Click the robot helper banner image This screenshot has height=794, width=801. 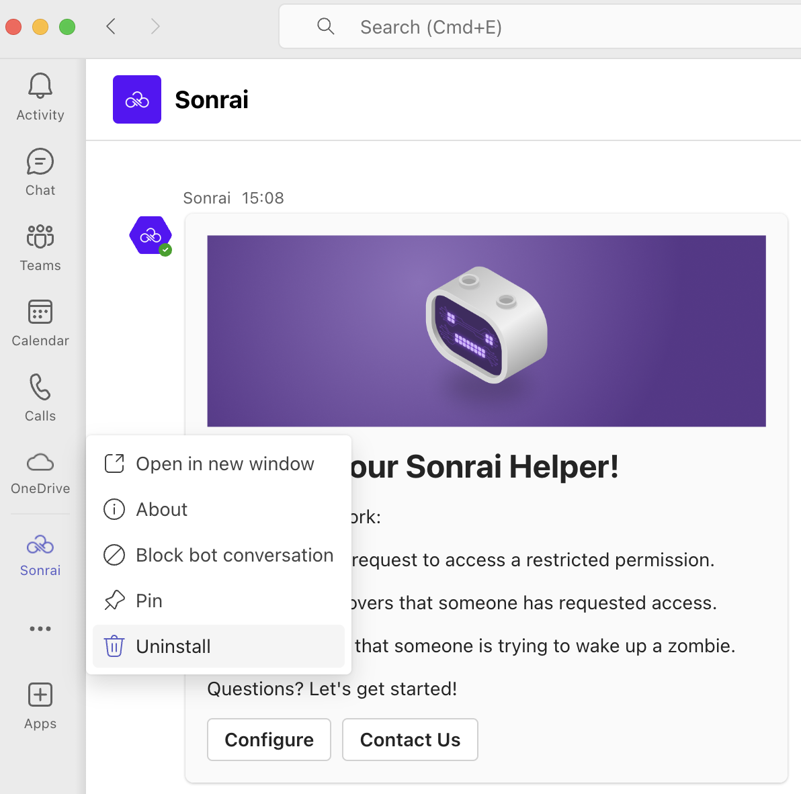[487, 331]
